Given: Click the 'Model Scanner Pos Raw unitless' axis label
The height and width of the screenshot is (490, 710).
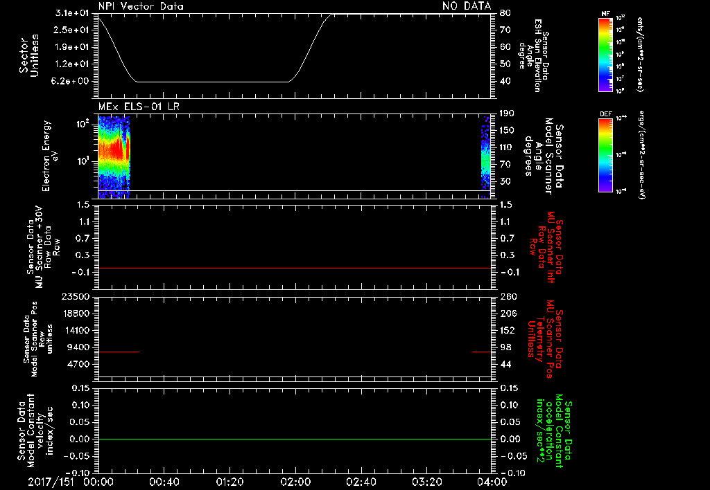Looking at the screenshot, I should pos(38,339).
